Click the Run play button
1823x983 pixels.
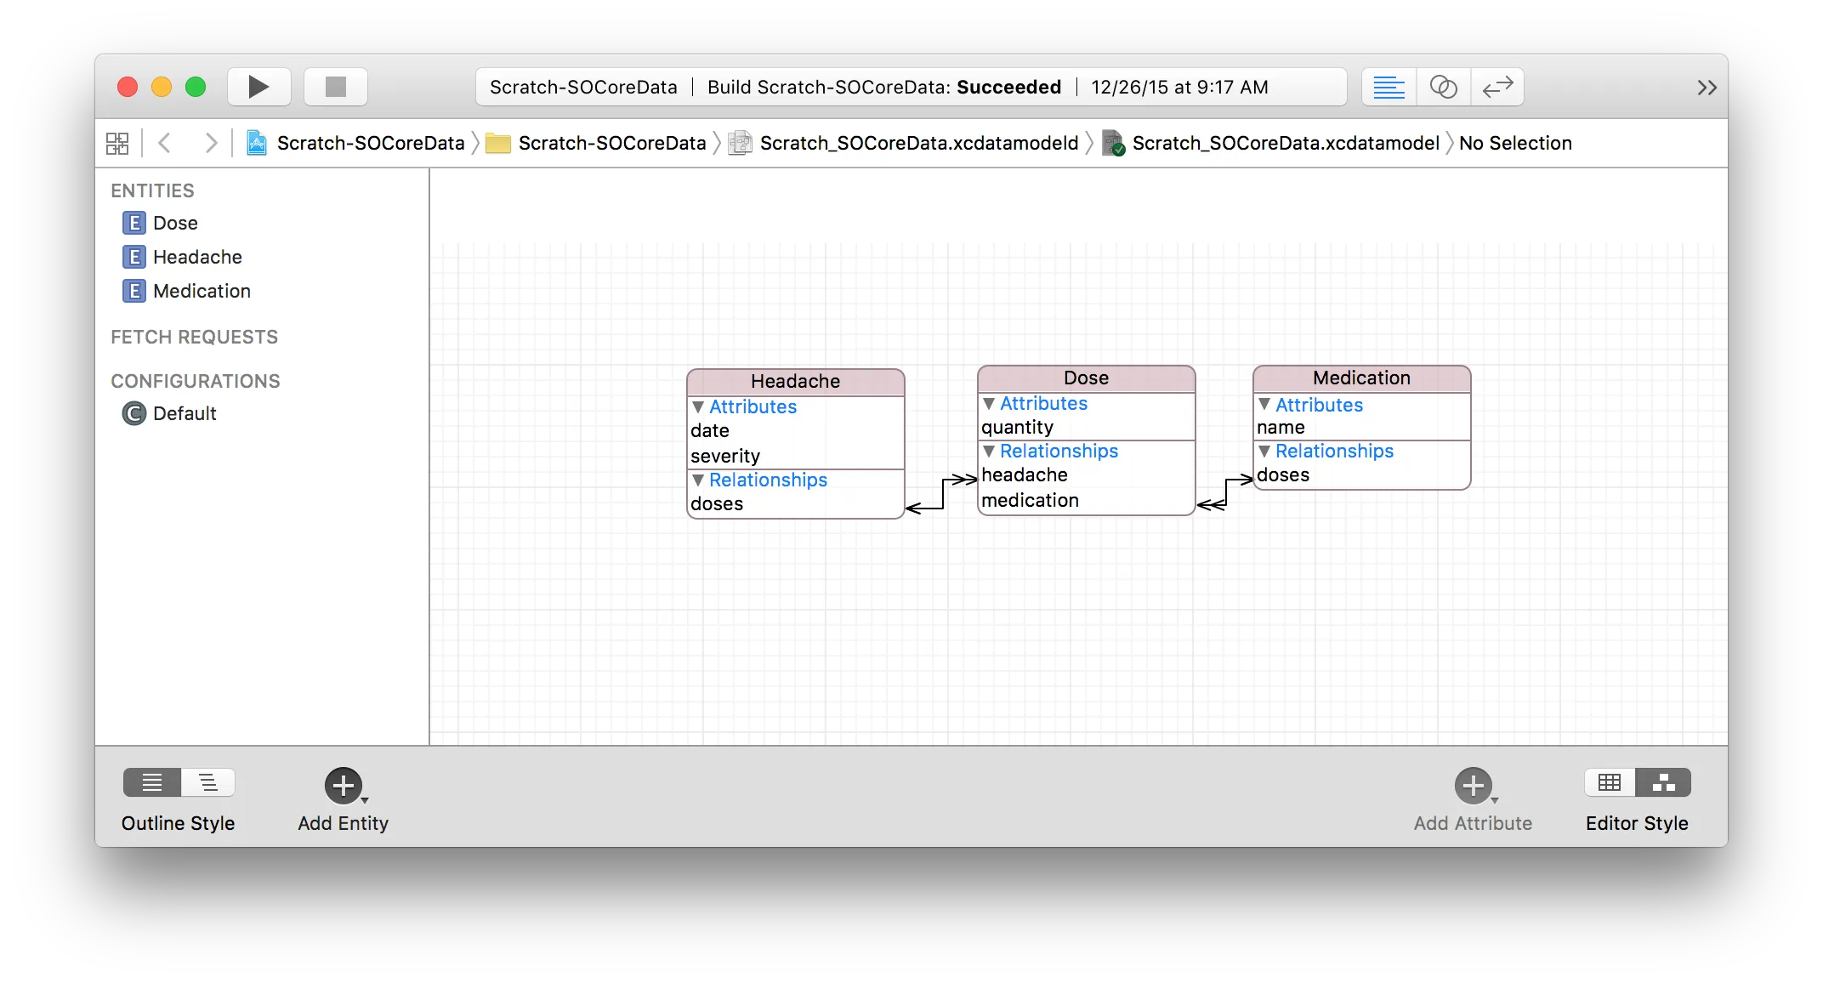[x=258, y=87]
